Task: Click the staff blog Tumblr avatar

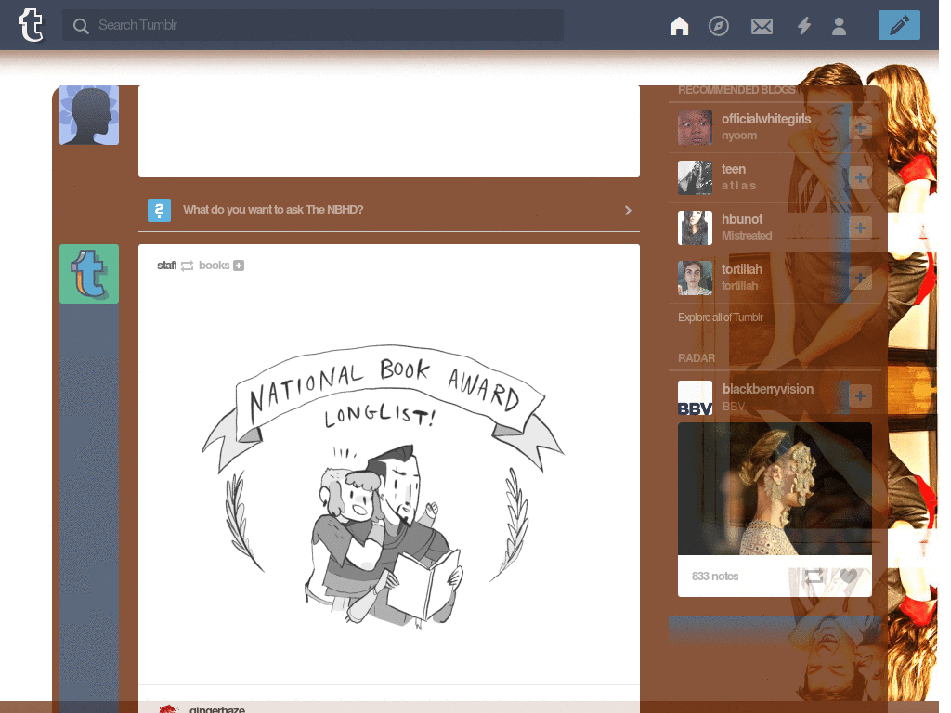Action: 89,274
